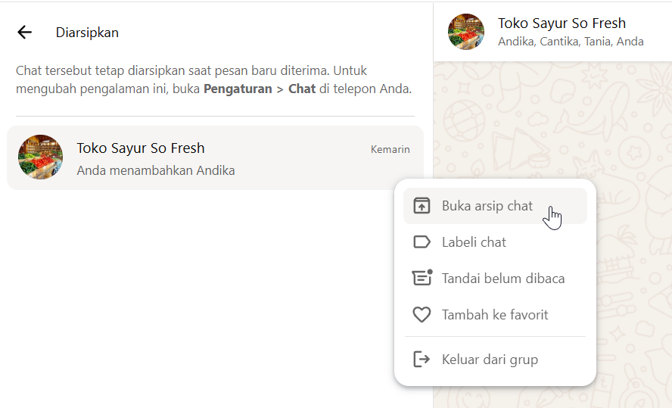Click the exit-group arrow icon
Viewport: 672px width, 408px height.
pyautogui.click(x=422, y=359)
